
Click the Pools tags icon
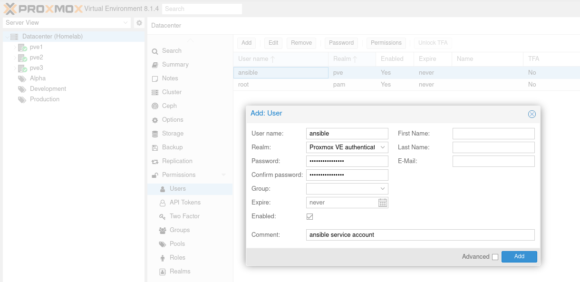162,244
